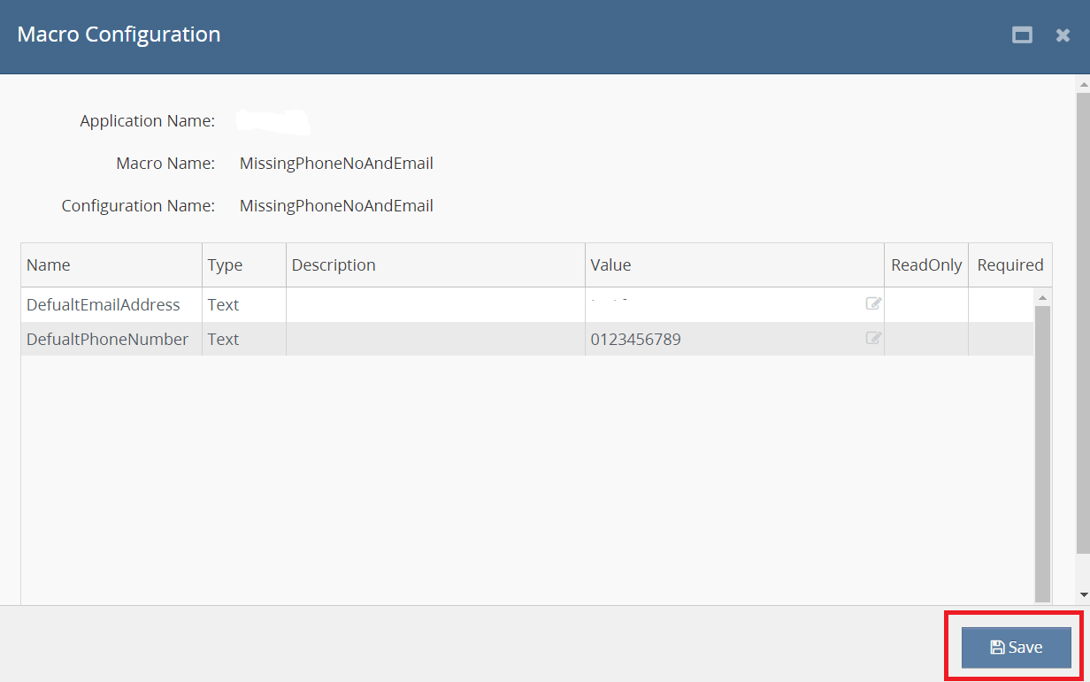Click the 0123456789 value cell
Screen dimensions: 1090x682
[x=636, y=340]
